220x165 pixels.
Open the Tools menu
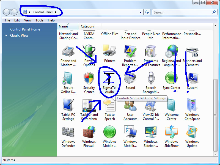tap(39, 20)
